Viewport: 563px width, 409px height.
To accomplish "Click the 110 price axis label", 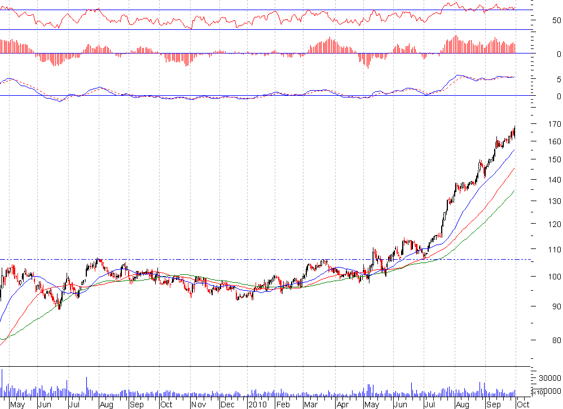I will coord(555,250).
